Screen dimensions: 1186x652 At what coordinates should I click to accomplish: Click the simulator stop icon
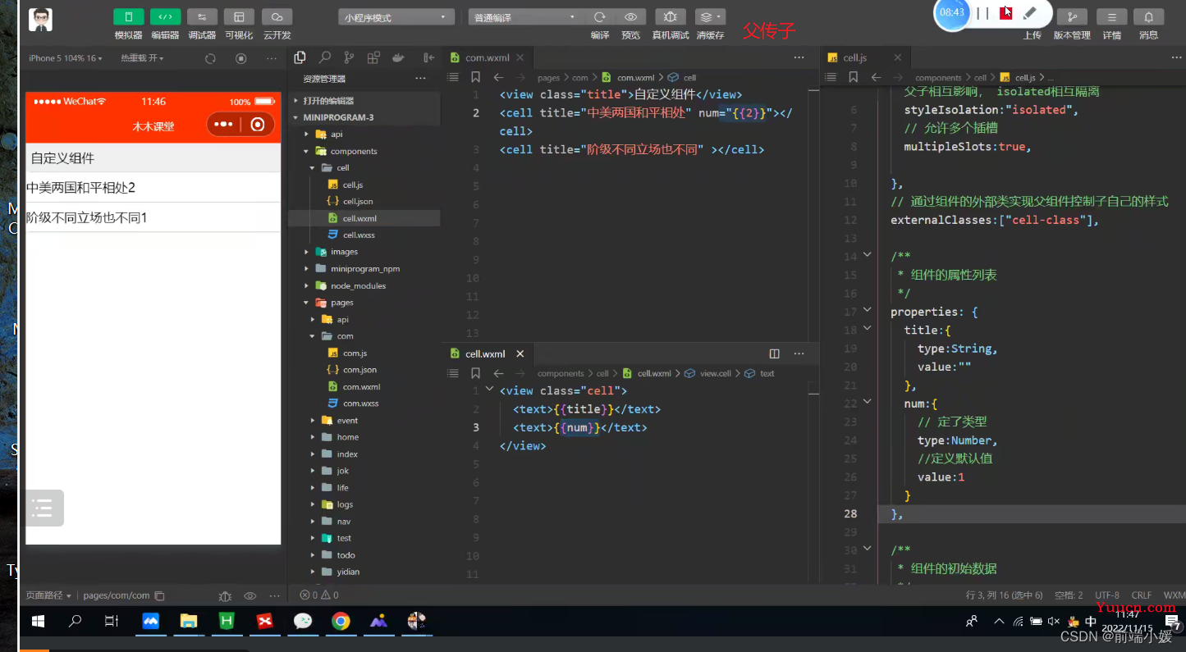pyautogui.click(x=241, y=58)
